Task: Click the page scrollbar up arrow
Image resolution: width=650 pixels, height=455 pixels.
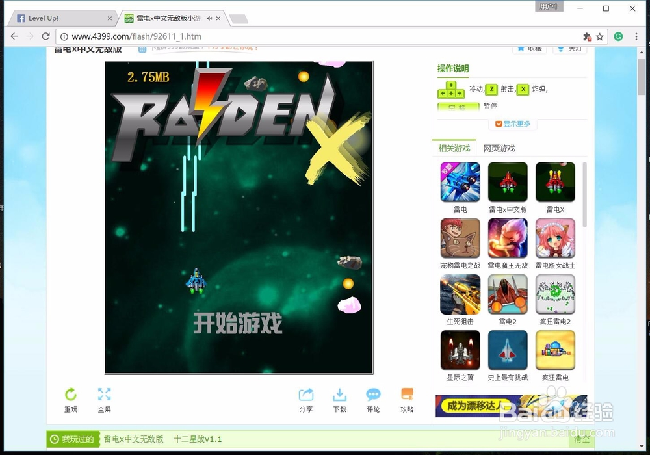Action: point(642,51)
